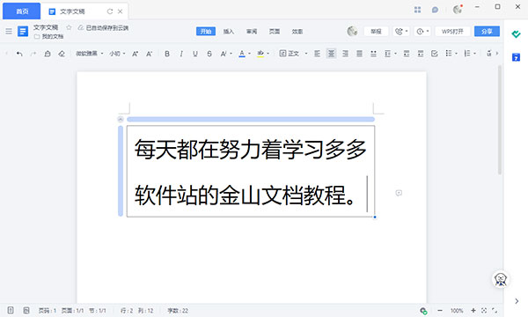Star the document as favorite
The width and height of the screenshot is (528, 317).
pos(69,27)
